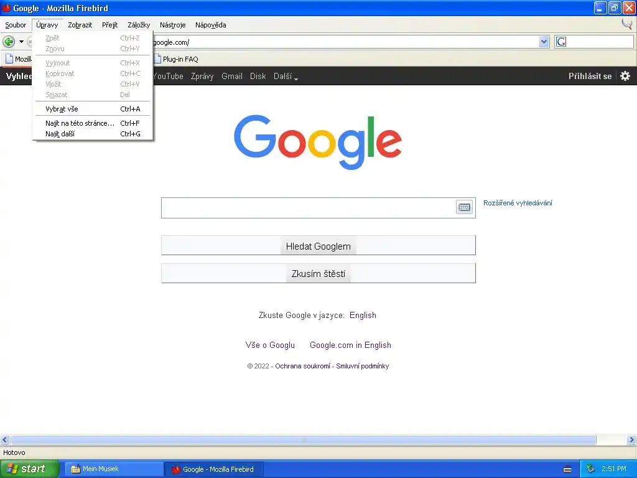Viewport: 637px width, 478px height.
Task: Click Google - Mozilla Firebird taskbar button
Action: point(214,469)
